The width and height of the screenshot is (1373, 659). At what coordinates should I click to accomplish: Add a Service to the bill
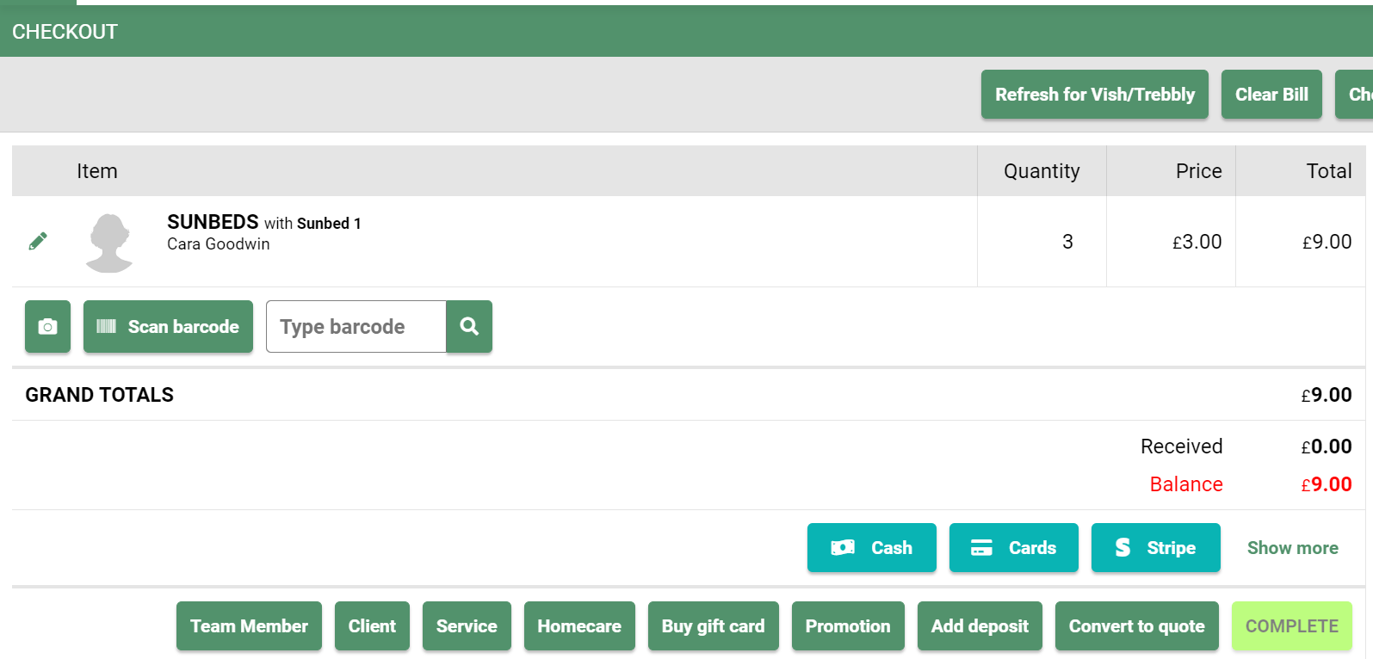pos(467,626)
